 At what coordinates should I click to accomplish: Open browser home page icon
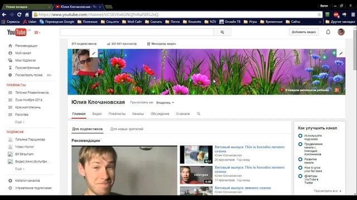pyautogui.click(x=27, y=14)
